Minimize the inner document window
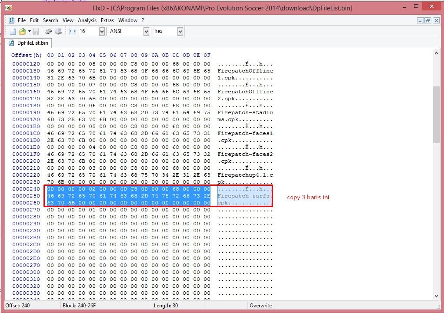Image resolution: width=444 pixels, height=313 pixels. [420, 20]
